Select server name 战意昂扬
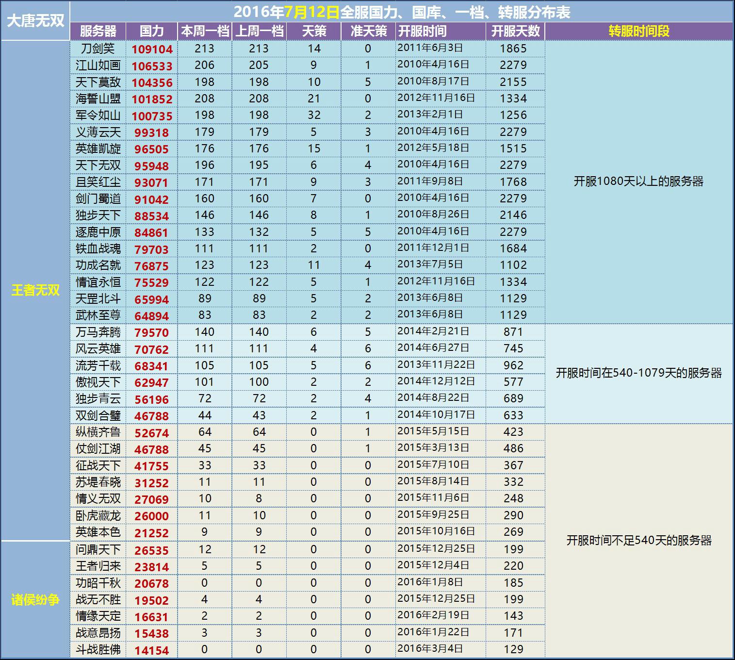 (x=98, y=633)
